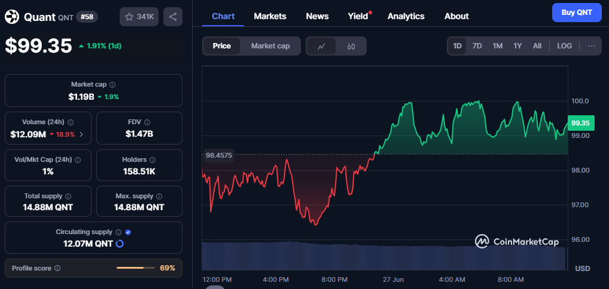Image resolution: width=609 pixels, height=289 pixels.
Task: Click the #58 rank badge
Action: pyautogui.click(x=87, y=17)
